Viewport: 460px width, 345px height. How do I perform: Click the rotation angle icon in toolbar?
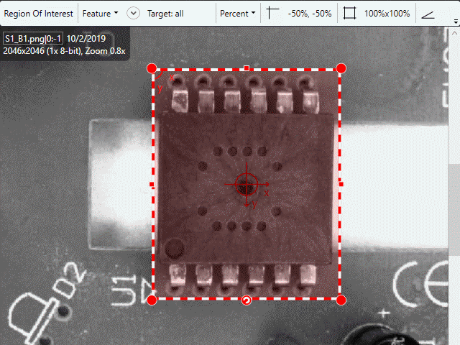pos(428,13)
